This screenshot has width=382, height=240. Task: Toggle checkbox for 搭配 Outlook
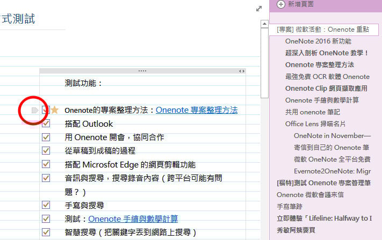pyautogui.click(x=46, y=123)
